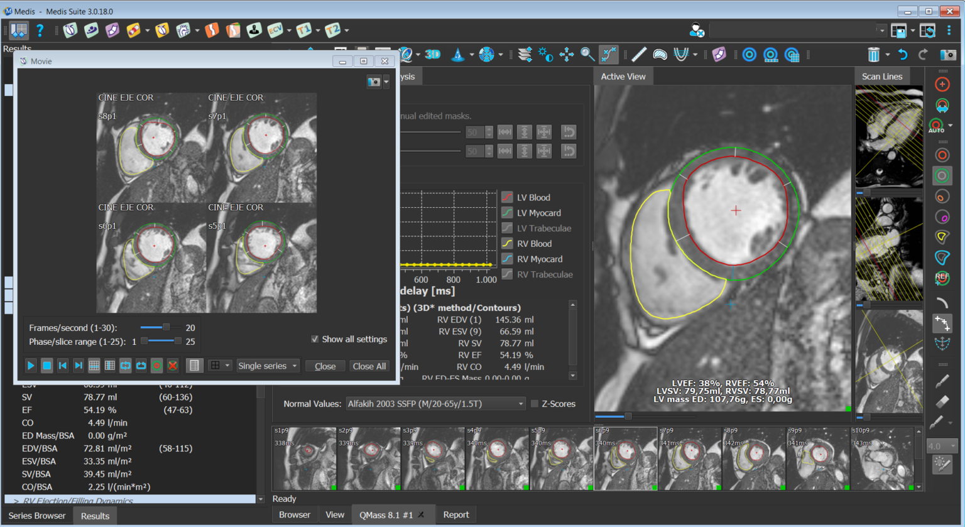Click the undo arrow icon
This screenshot has height=527, width=965.
click(x=903, y=55)
